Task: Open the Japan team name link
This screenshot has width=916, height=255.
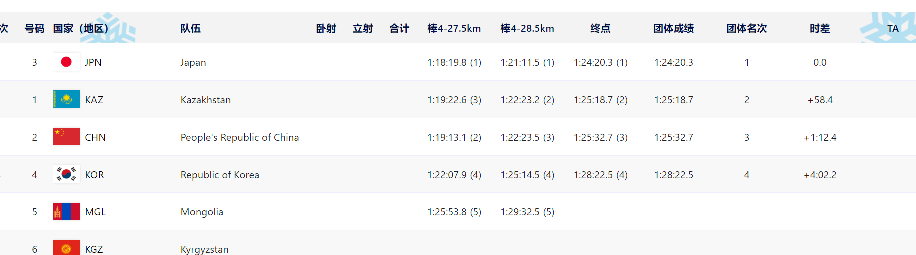Action: pyautogui.click(x=193, y=62)
